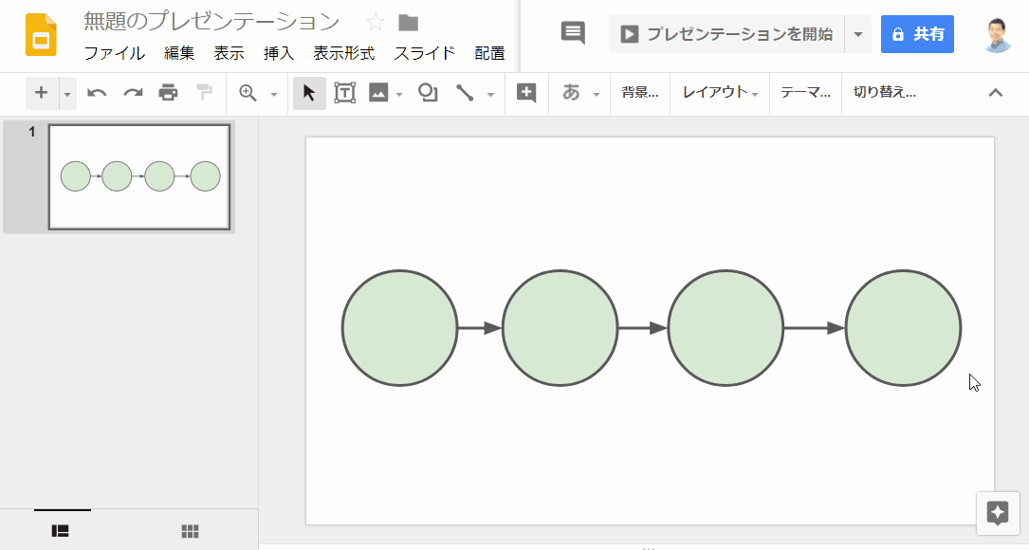Open the Google Slides home icon

41,35
